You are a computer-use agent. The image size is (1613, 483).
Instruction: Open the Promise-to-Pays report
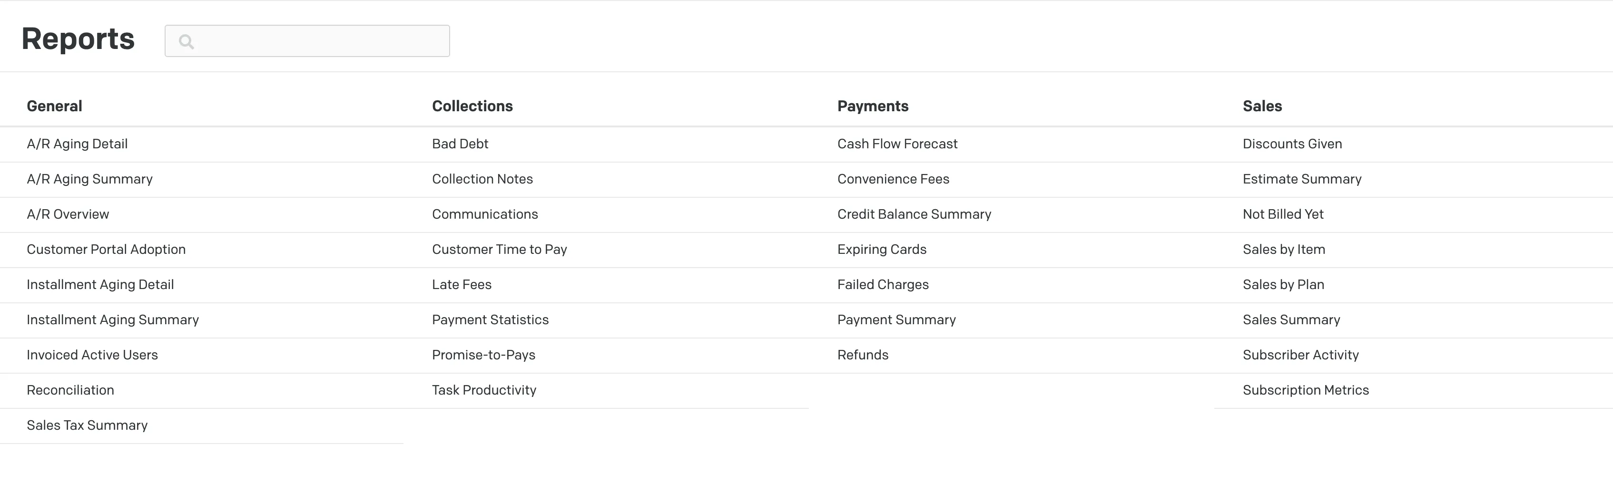coord(483,355)
